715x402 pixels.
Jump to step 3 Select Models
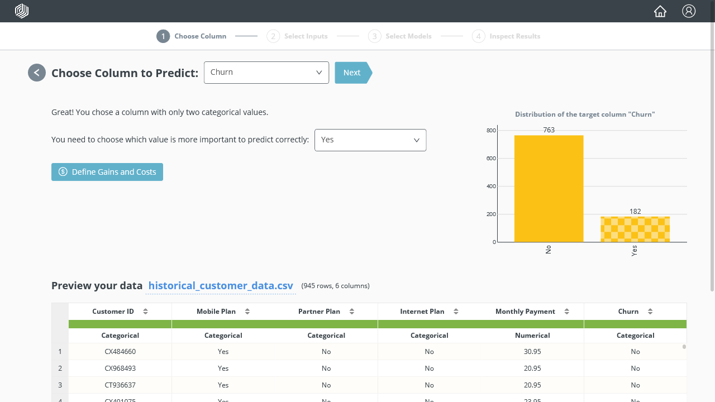(400, 36)
